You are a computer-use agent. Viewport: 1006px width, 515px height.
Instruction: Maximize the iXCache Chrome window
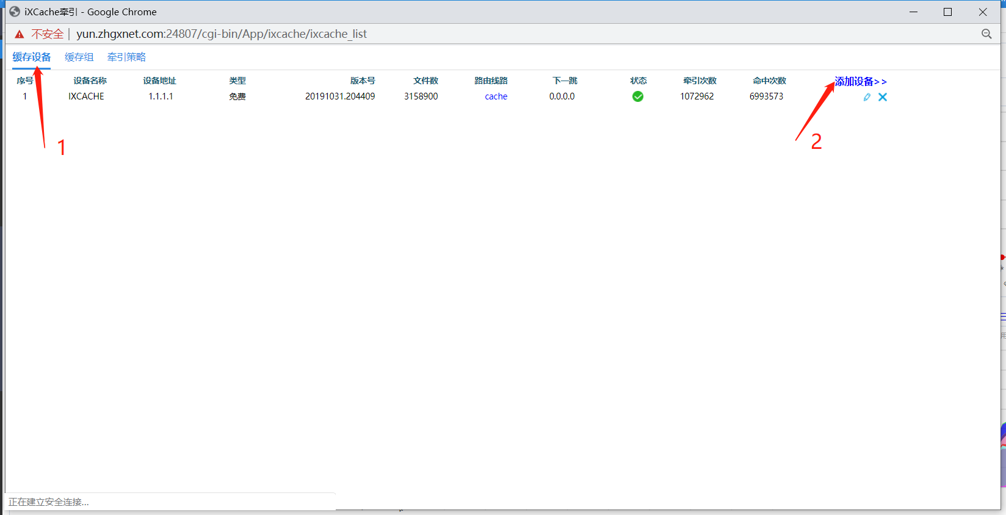[948, 12]
